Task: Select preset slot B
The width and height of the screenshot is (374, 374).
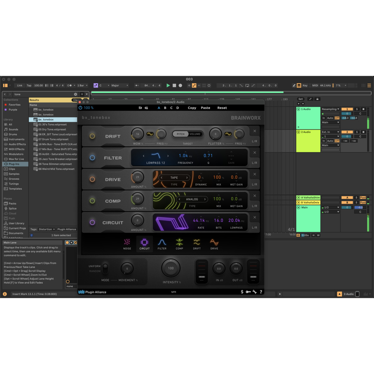Action: [165, 108]
